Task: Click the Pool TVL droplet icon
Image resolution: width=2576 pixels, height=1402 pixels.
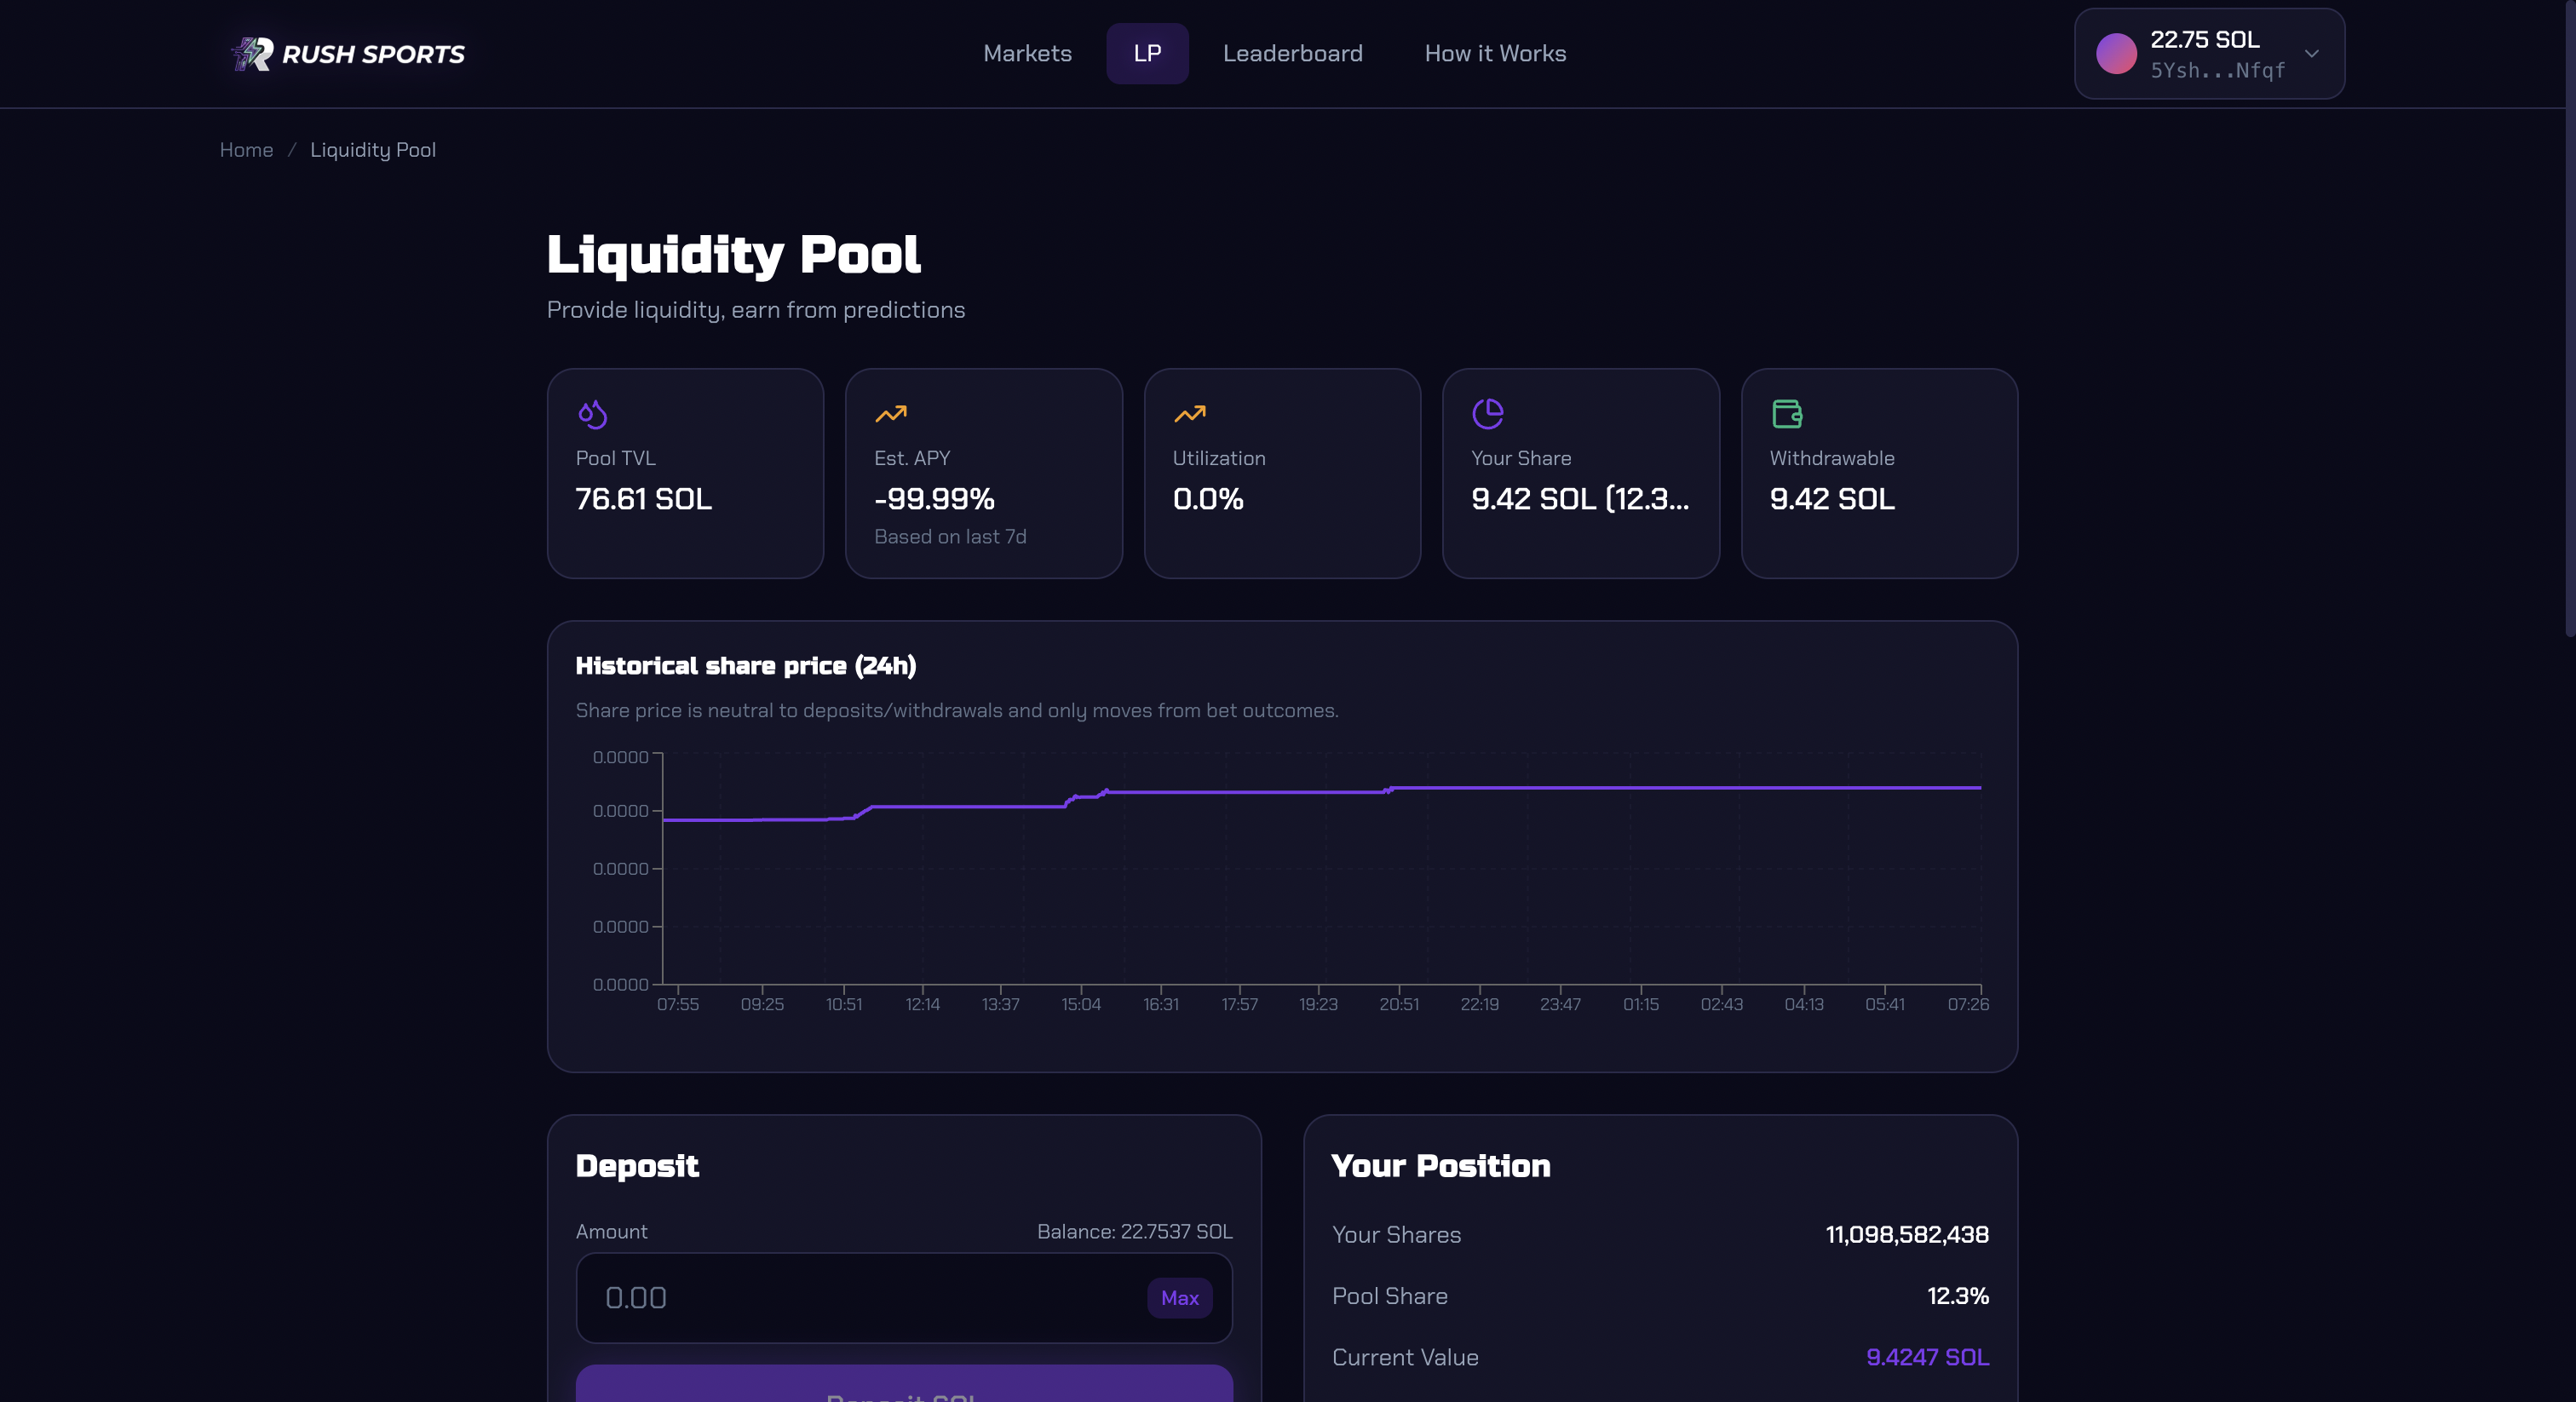Action: 592,413
